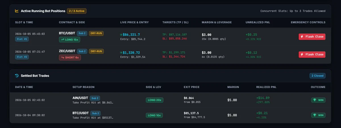Image resolution: width=341 pixels, height=128 pixels.
Task: Select the Slot #2 tag
Action: pos(22,57)
